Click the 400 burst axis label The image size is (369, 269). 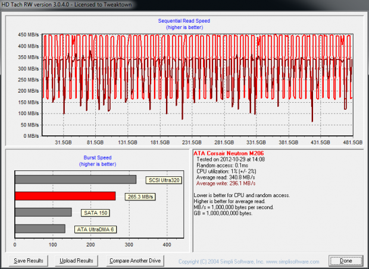pyautogui.click(x=167, y=245)
